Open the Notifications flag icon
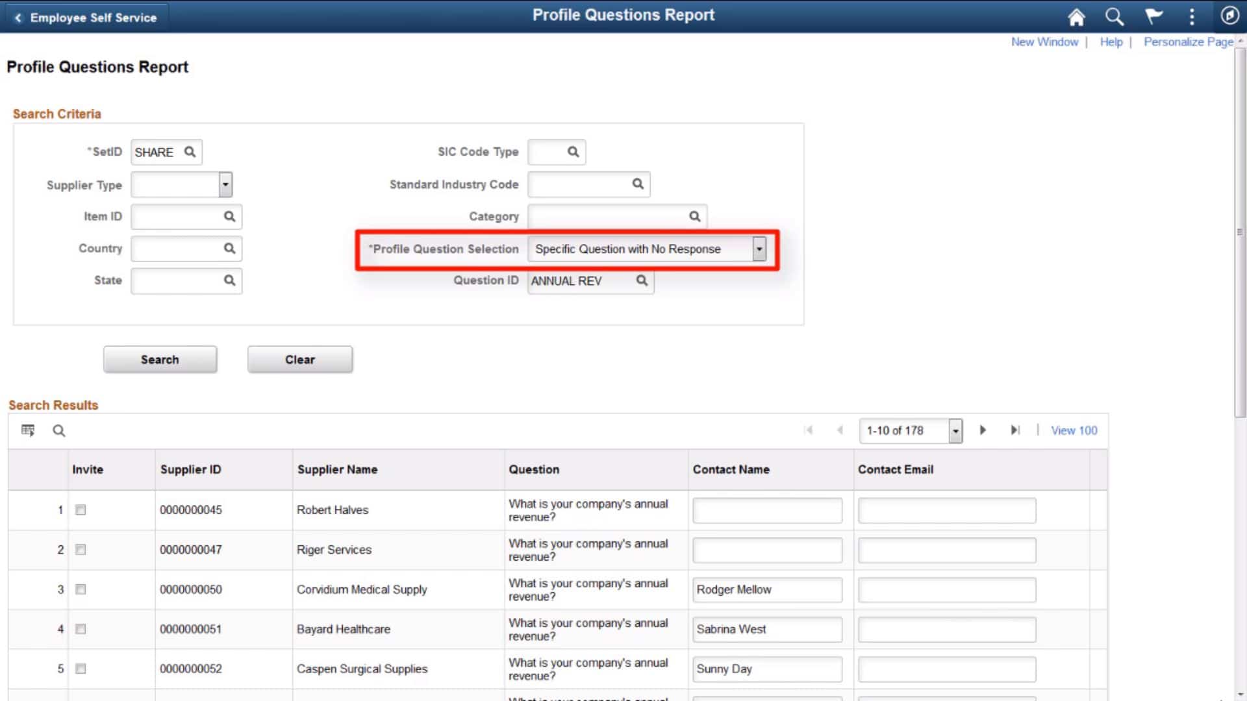This screenshot has width=1247, height=701. coord(1155,17)
